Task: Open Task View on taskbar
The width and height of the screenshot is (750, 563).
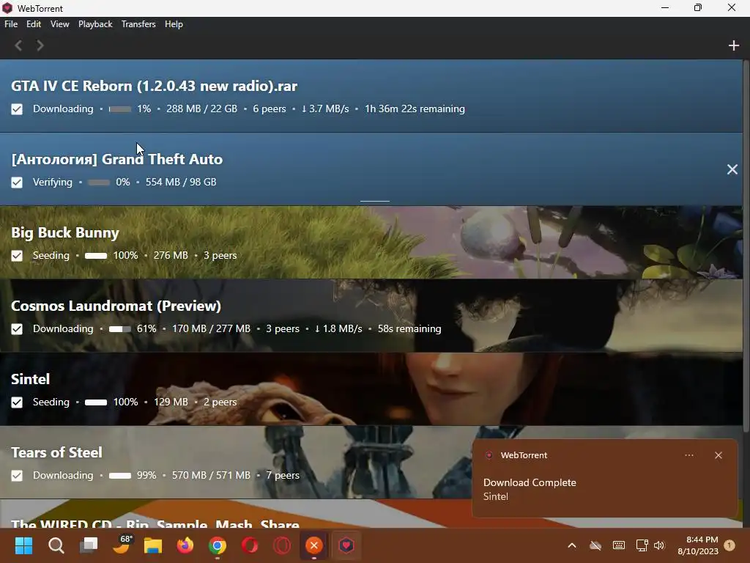Action: tap(89, 545)
